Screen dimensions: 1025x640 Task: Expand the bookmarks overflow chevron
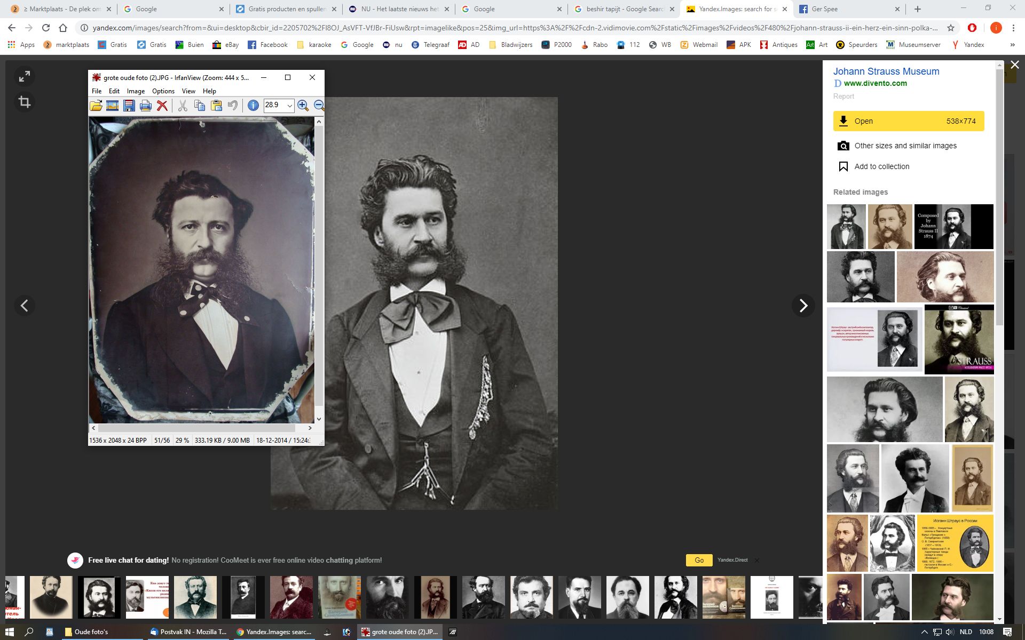1012,45
